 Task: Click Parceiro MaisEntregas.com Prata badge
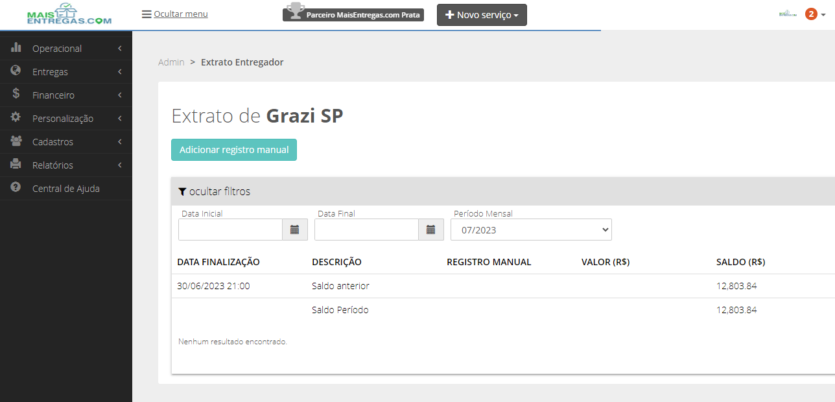coord(353,14)
